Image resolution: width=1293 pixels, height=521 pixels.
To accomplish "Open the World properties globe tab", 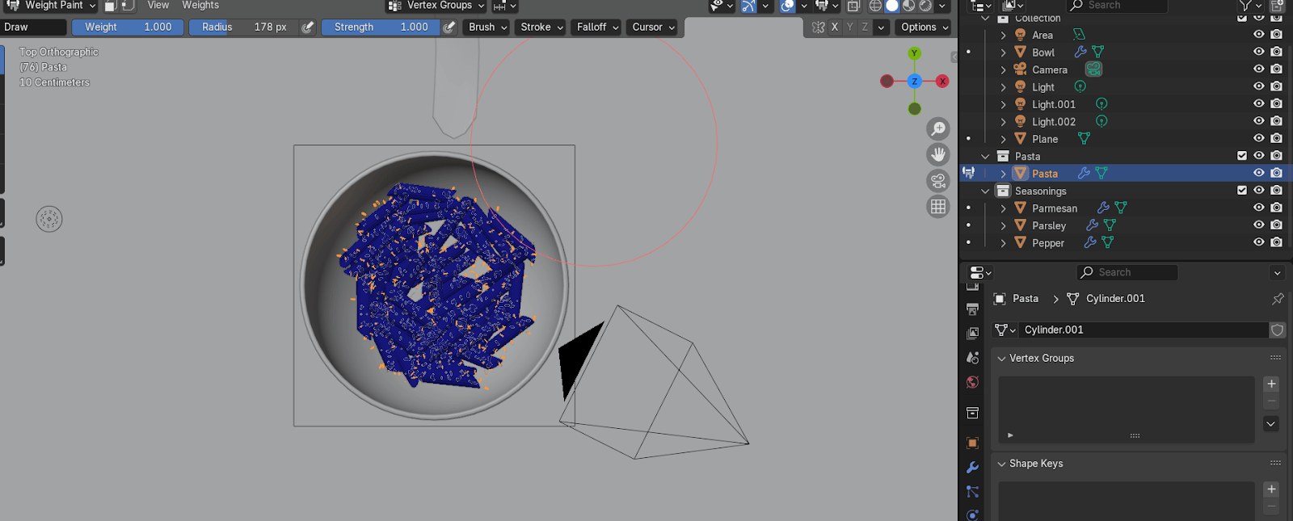I will click(x=972, y=382).
